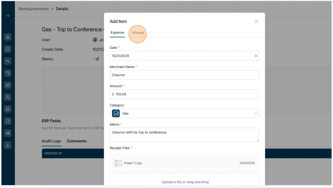Switch to the Mileage tab

pos(138,32)
